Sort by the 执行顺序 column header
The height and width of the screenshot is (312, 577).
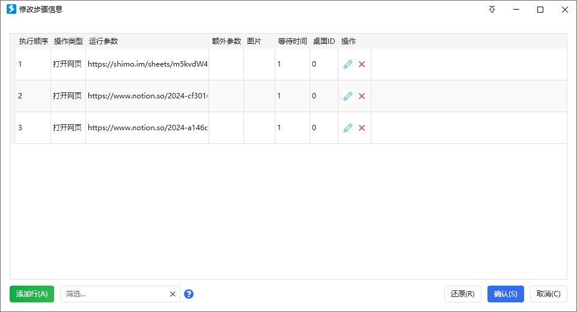34,41
